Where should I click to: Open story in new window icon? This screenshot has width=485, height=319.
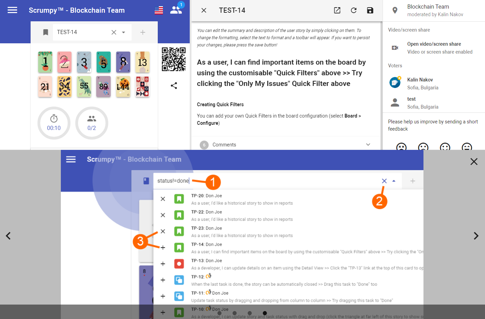click(x=337, y=10)
